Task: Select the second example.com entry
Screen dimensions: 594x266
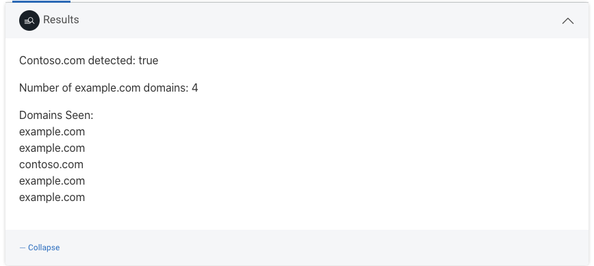Action: [52, 148]
